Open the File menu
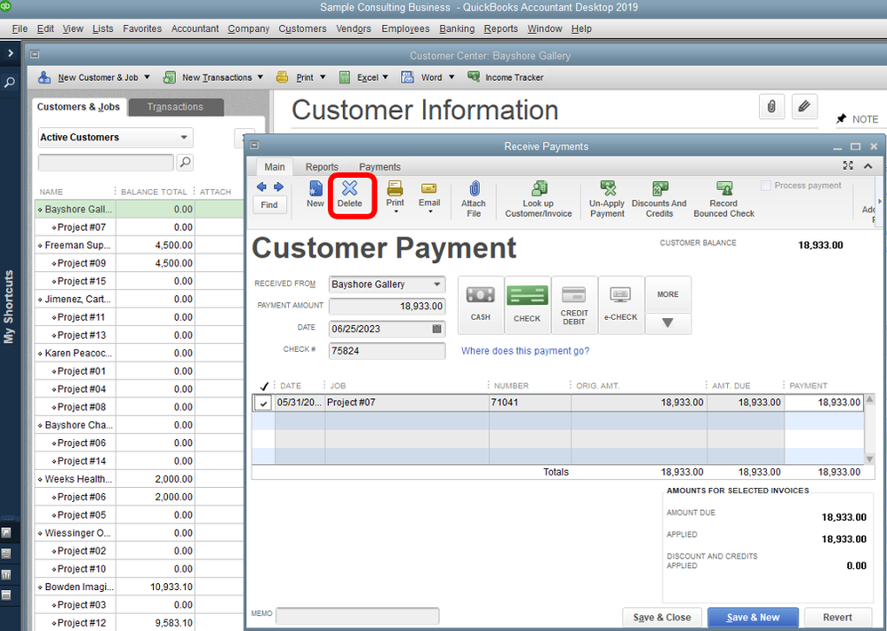The image size is (887, 631). 20,28
